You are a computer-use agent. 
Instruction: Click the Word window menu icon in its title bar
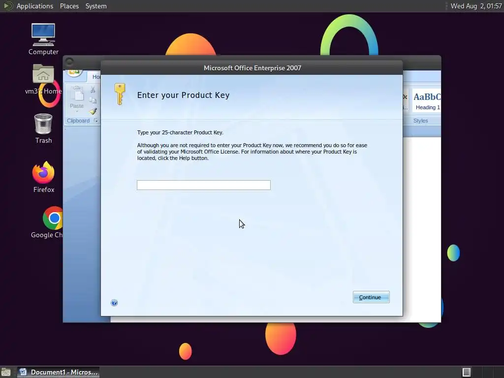69,62
